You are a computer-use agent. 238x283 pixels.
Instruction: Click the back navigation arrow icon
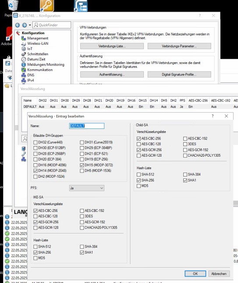coord(18,25)
